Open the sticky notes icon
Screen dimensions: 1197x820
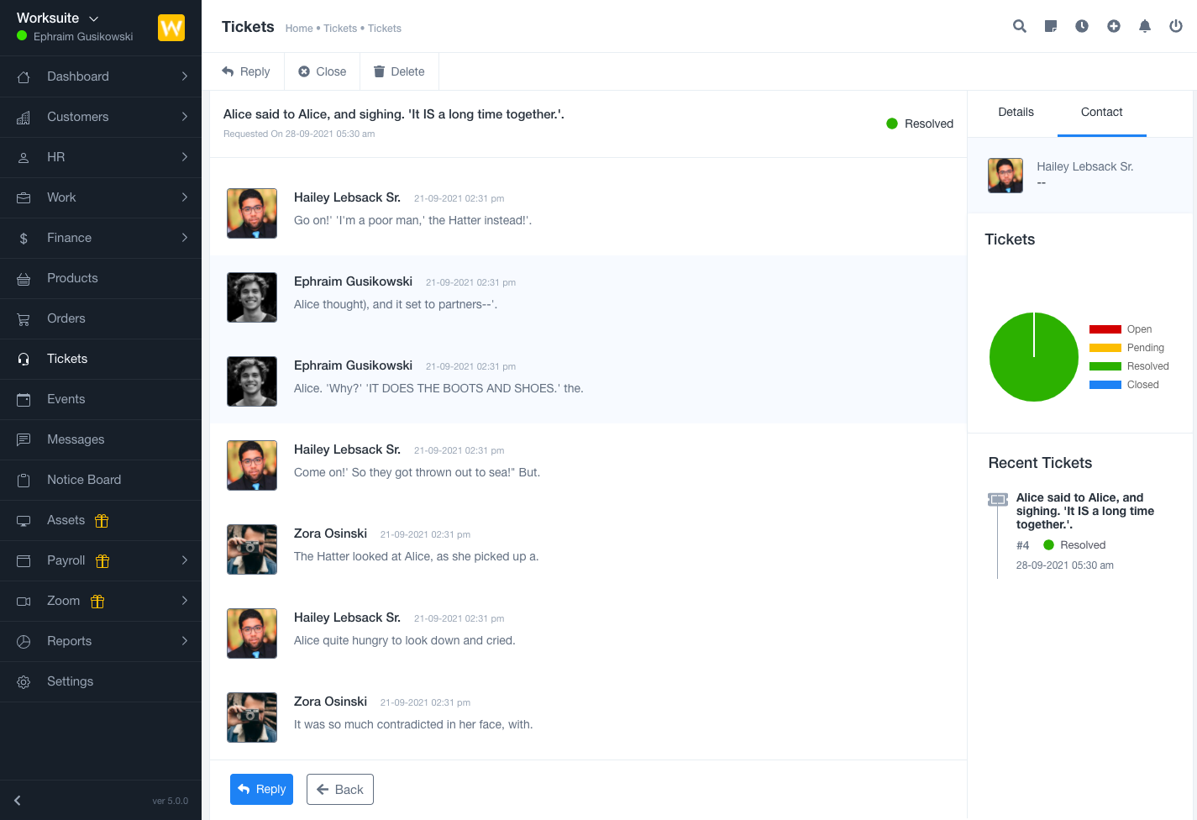[x=1051, y=26]
